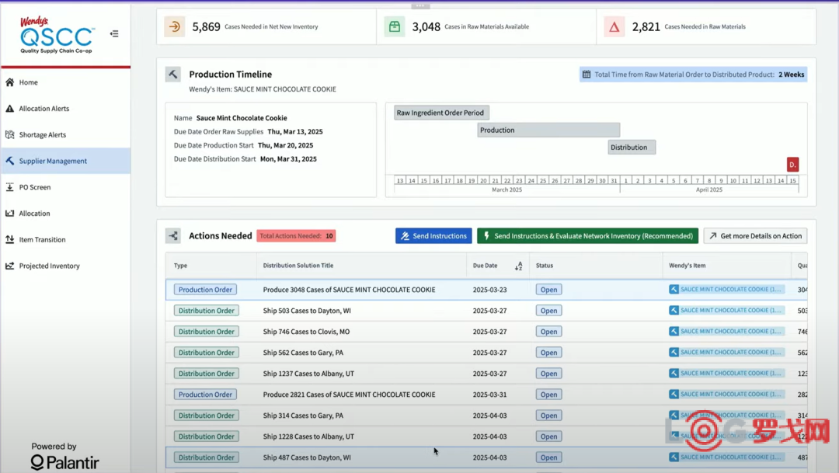Click the Production Timeline hammer icon
This screenshot has height=473, width=839.
pos(172,75)
